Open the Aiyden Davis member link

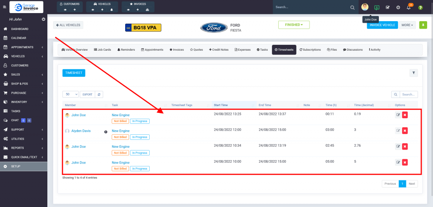[81, 131]
